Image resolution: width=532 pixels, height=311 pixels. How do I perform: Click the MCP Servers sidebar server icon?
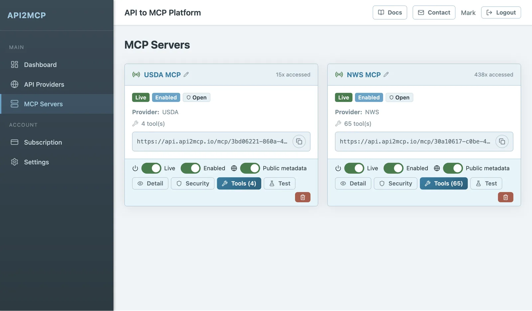point(14,104)
